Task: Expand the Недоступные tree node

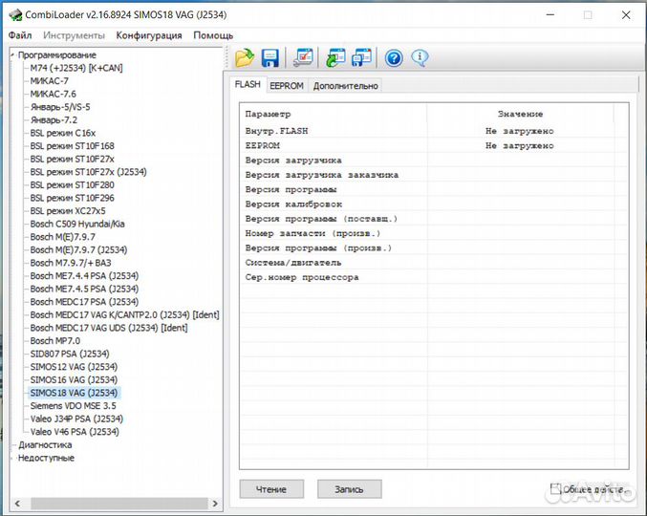Action: tap(12, 458)
